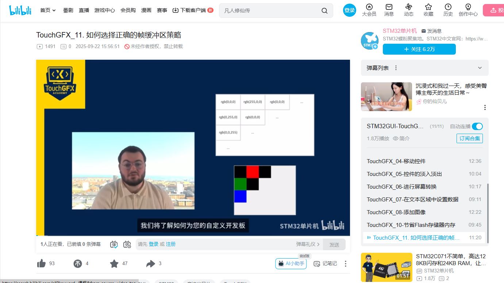Follow the uploader with 关注 6.2万
This screenshot has width=504, height=283.
(419, 49)
